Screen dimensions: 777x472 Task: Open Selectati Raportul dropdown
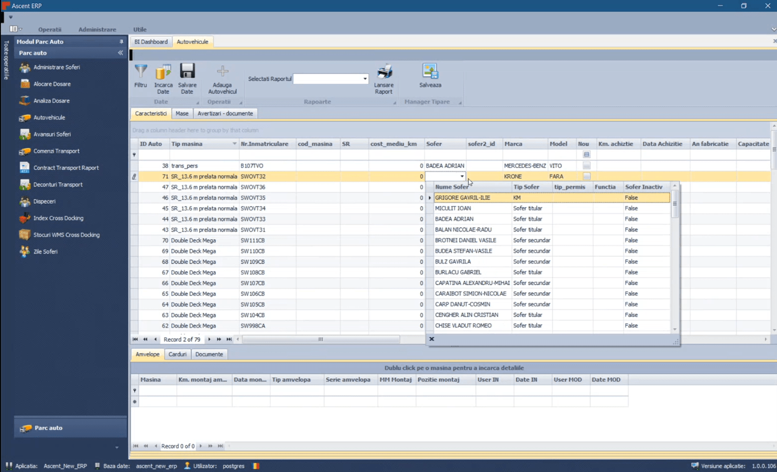pyautogui.click(x=365, y=79)
